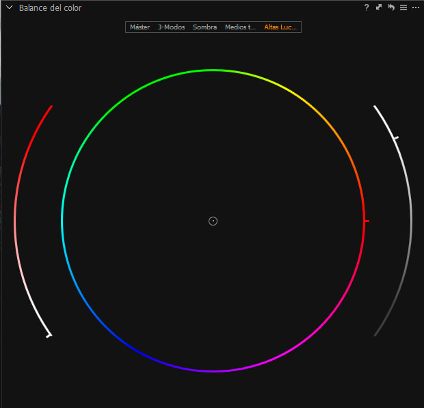
Task: Click the cyan left side of color ring
Action: coord(62,221)
